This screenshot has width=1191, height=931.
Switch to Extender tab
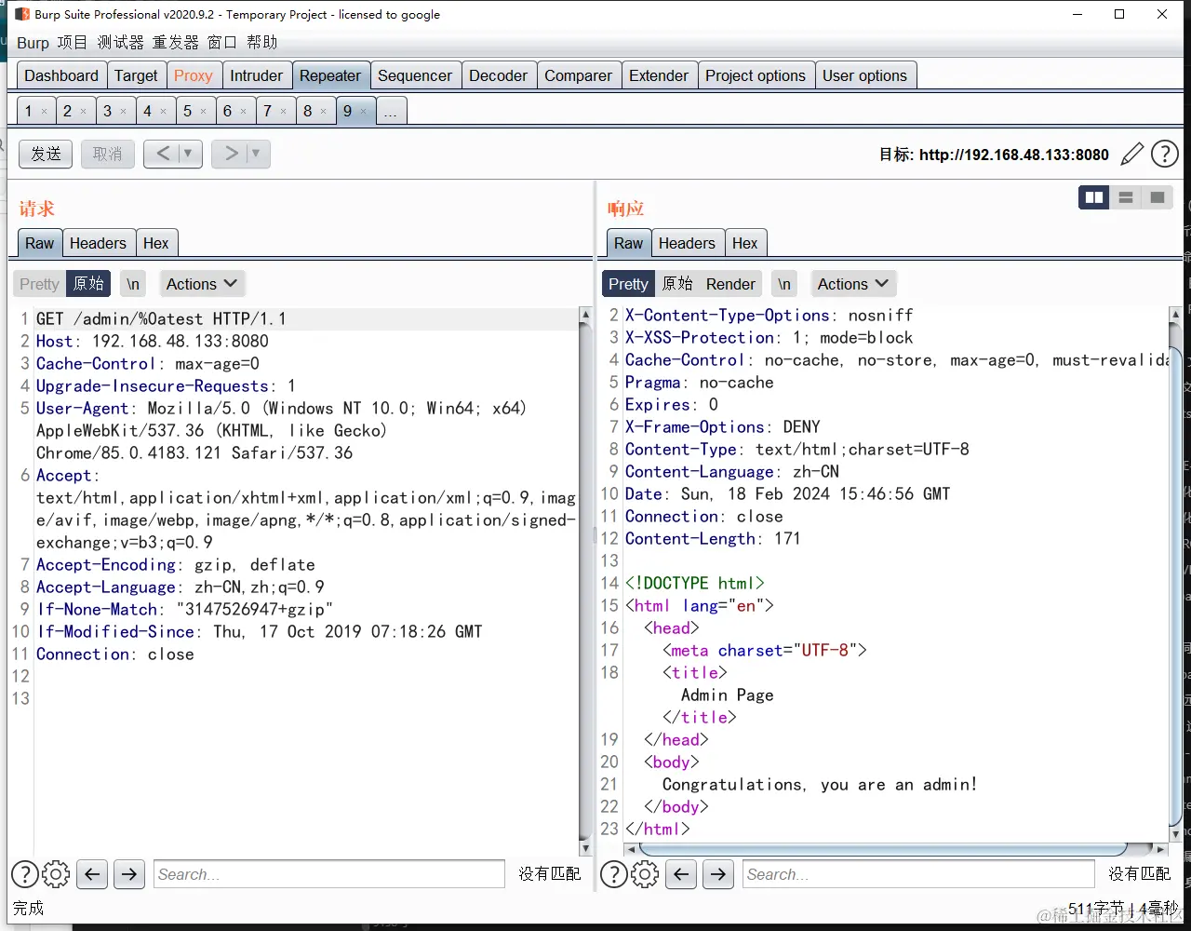pyautogui.click(x=659, y=75)
